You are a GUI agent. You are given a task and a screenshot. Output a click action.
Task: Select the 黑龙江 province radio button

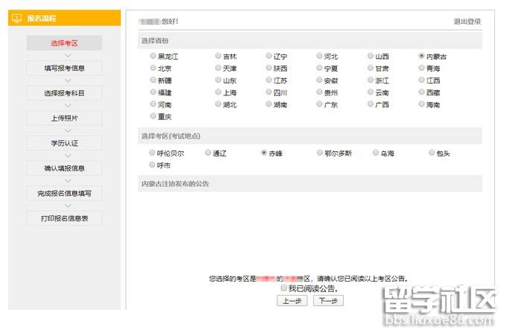pos(153,56)
